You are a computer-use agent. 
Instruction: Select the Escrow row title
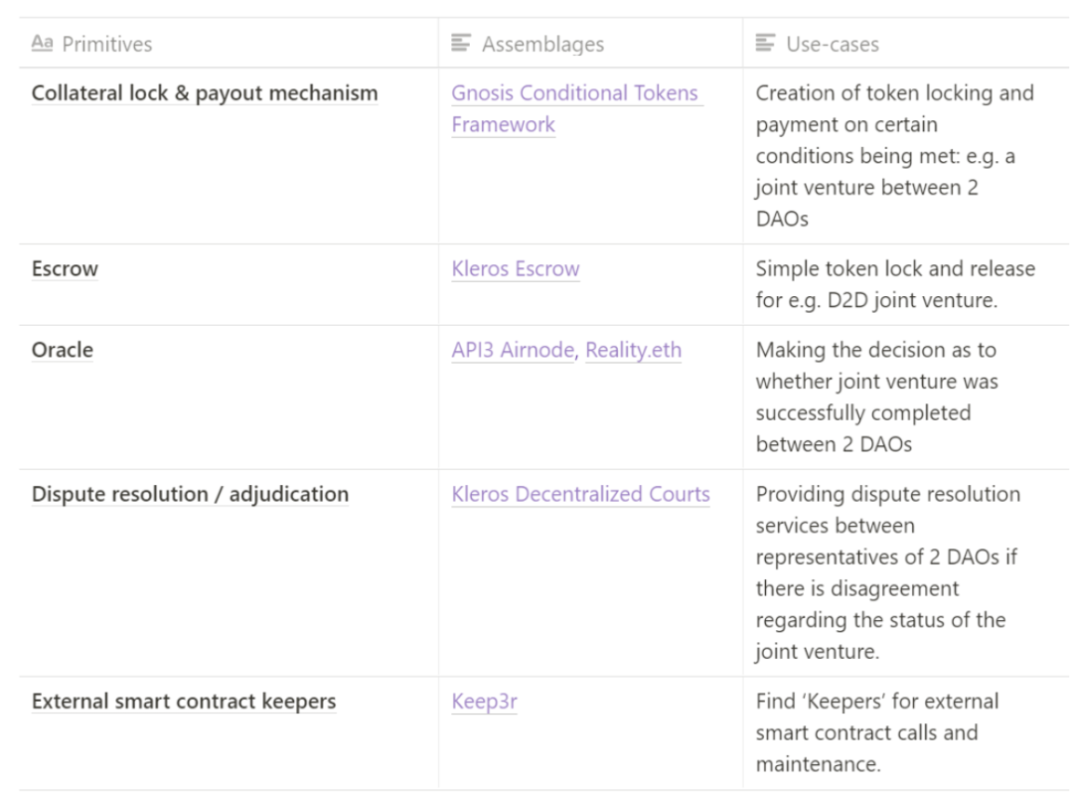click(x=65, y=269)
